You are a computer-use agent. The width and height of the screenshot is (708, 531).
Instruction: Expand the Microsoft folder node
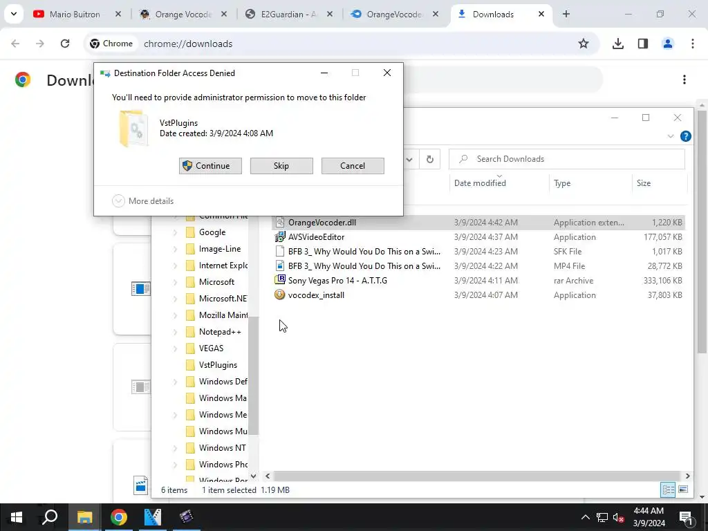pos(175,282)
